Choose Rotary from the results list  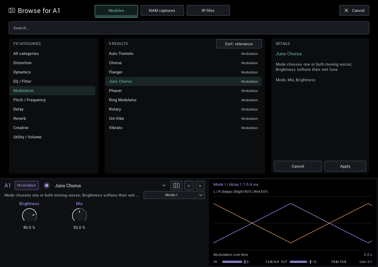coord(183,109)
